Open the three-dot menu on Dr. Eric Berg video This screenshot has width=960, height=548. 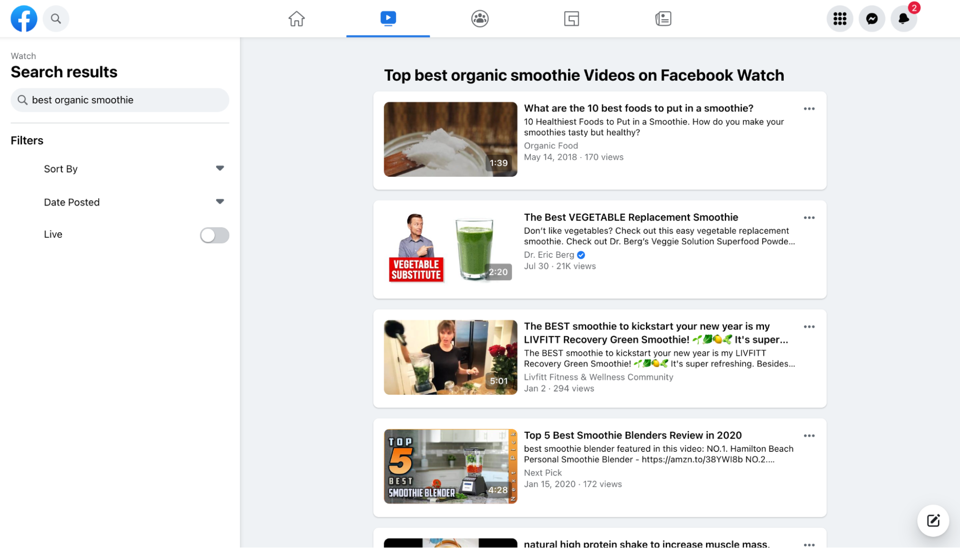[809, 218]
